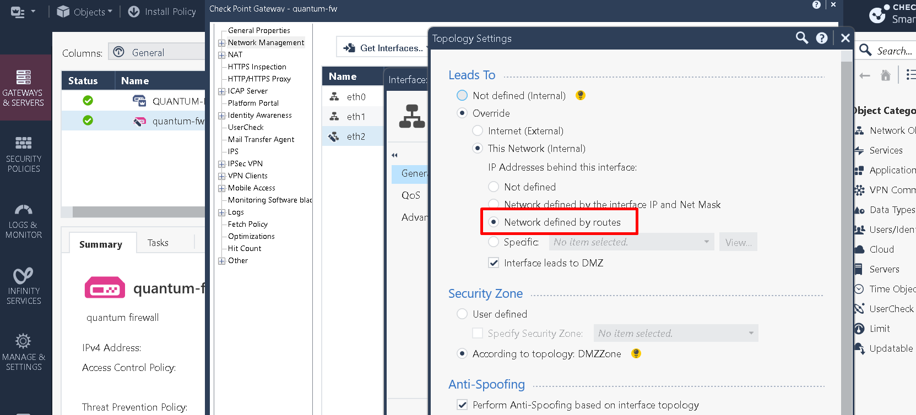This screenshot has width=916, height=415.
Task: Open the Objects menu
Action: pyautogui.click(x=85, y=12)
